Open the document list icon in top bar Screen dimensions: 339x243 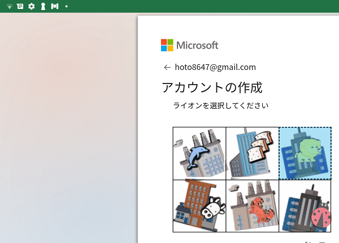(x=20, y=6)
